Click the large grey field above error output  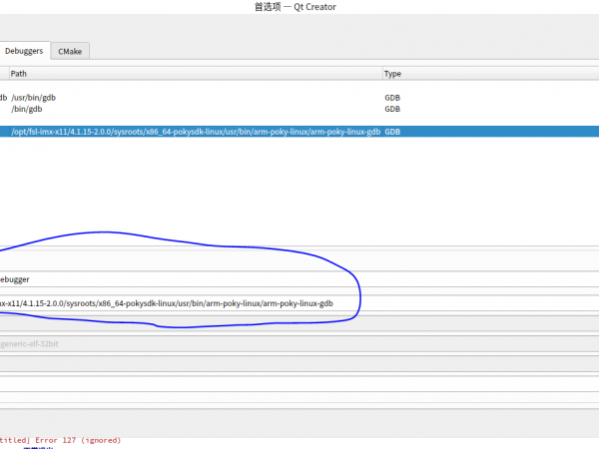299,422
